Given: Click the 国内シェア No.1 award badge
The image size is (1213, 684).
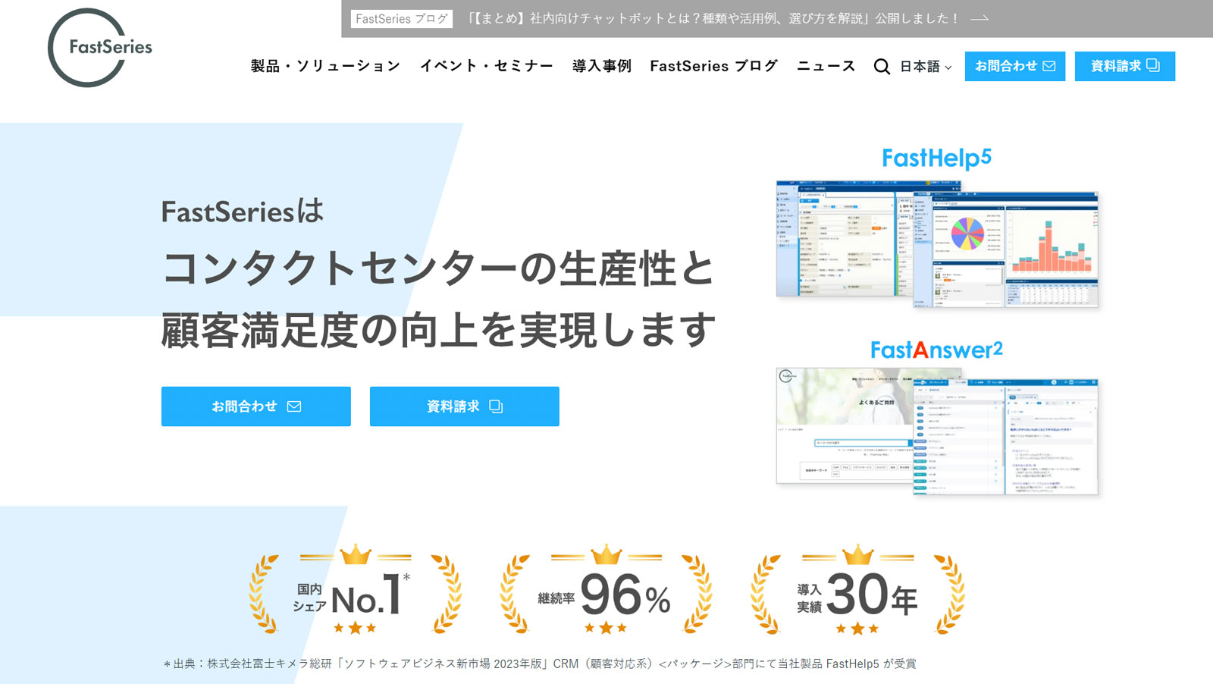Looking at the screenshot, I should 355,590.
